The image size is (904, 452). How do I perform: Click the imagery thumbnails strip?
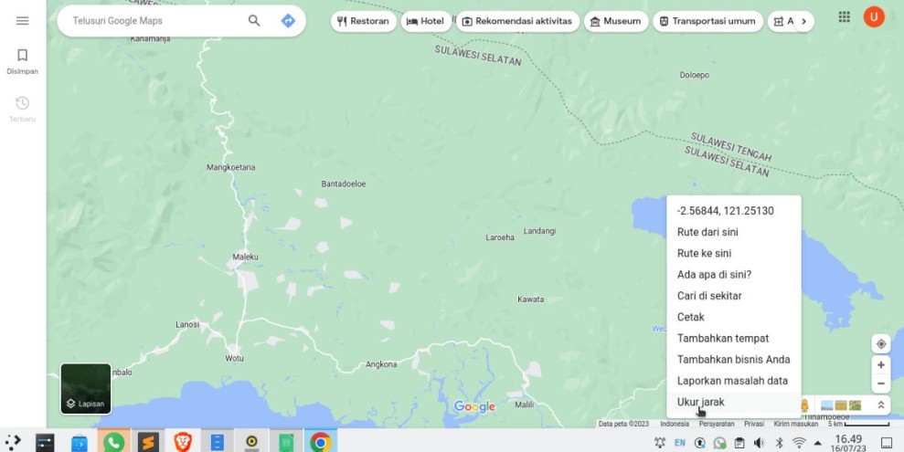coord(841,405)
